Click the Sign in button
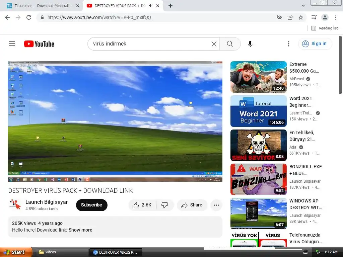This screenshot has width=343, height=257. (x=315, y=44)
